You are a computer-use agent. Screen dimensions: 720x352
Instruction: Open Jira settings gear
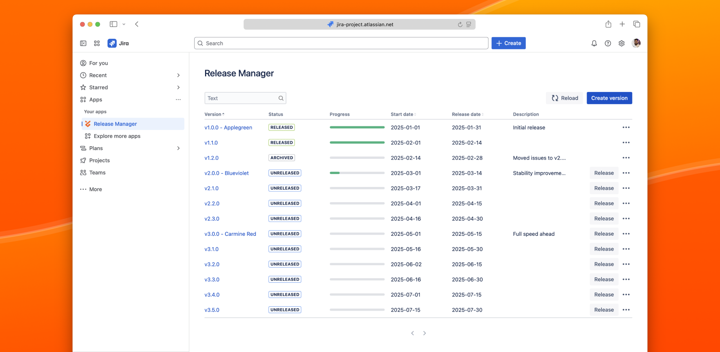click(621, 43)
